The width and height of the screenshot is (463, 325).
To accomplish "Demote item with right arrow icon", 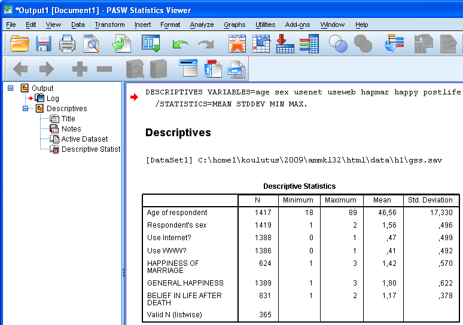I will (x=47, y=69).
